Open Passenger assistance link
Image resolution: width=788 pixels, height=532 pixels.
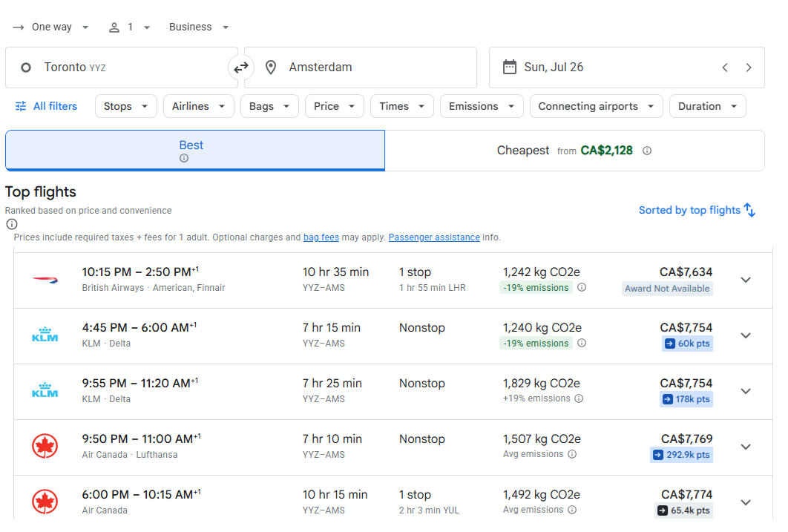pos(434,237)
